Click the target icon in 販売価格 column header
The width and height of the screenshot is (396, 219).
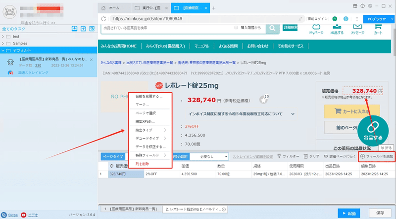[x=112, y=166]
